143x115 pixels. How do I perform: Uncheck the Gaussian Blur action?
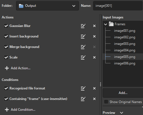(6, 26)
